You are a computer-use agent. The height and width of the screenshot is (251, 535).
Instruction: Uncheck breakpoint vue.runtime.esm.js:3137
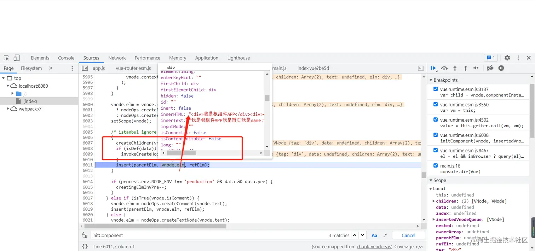(x=436, y=89)
